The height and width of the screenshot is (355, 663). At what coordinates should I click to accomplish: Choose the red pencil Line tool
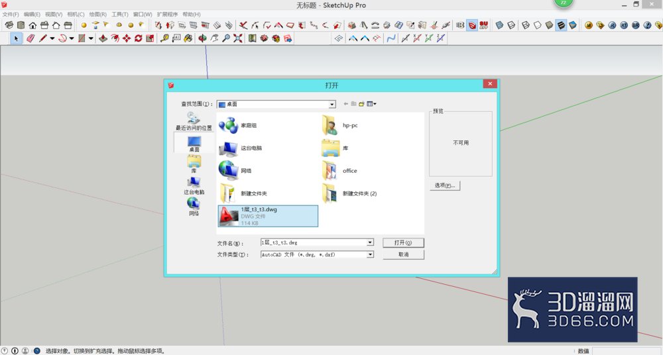(x=42, y=38)
